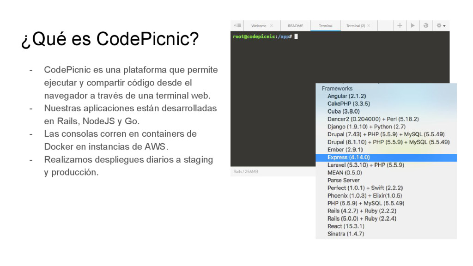Switch to Terminal (2) tab

coord(355,26)
